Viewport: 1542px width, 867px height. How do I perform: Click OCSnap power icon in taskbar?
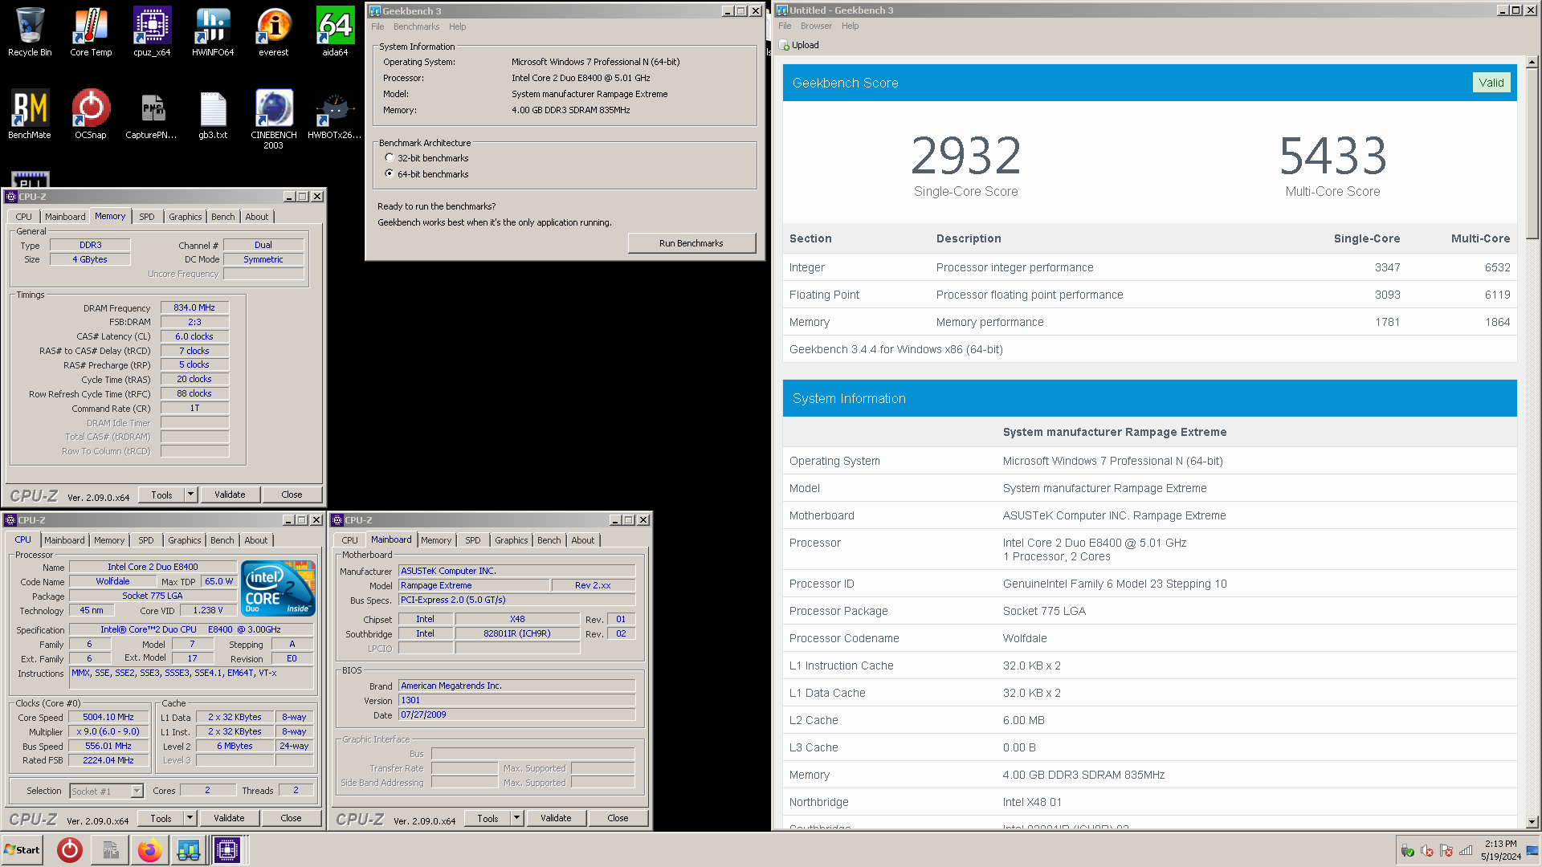pos(70,850)
